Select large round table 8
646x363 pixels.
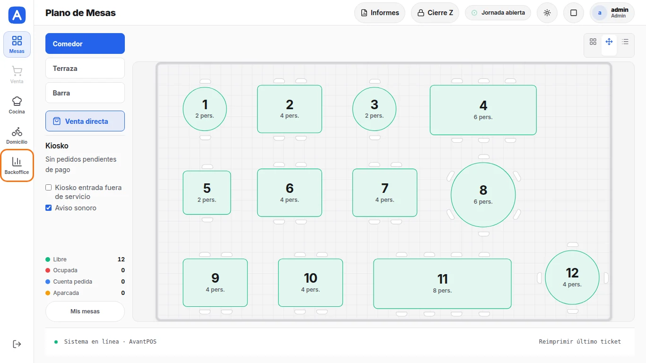point(483,195)
